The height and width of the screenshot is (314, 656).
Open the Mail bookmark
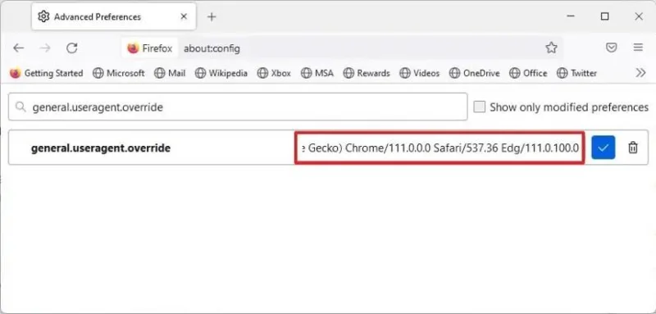coord(170,73)
